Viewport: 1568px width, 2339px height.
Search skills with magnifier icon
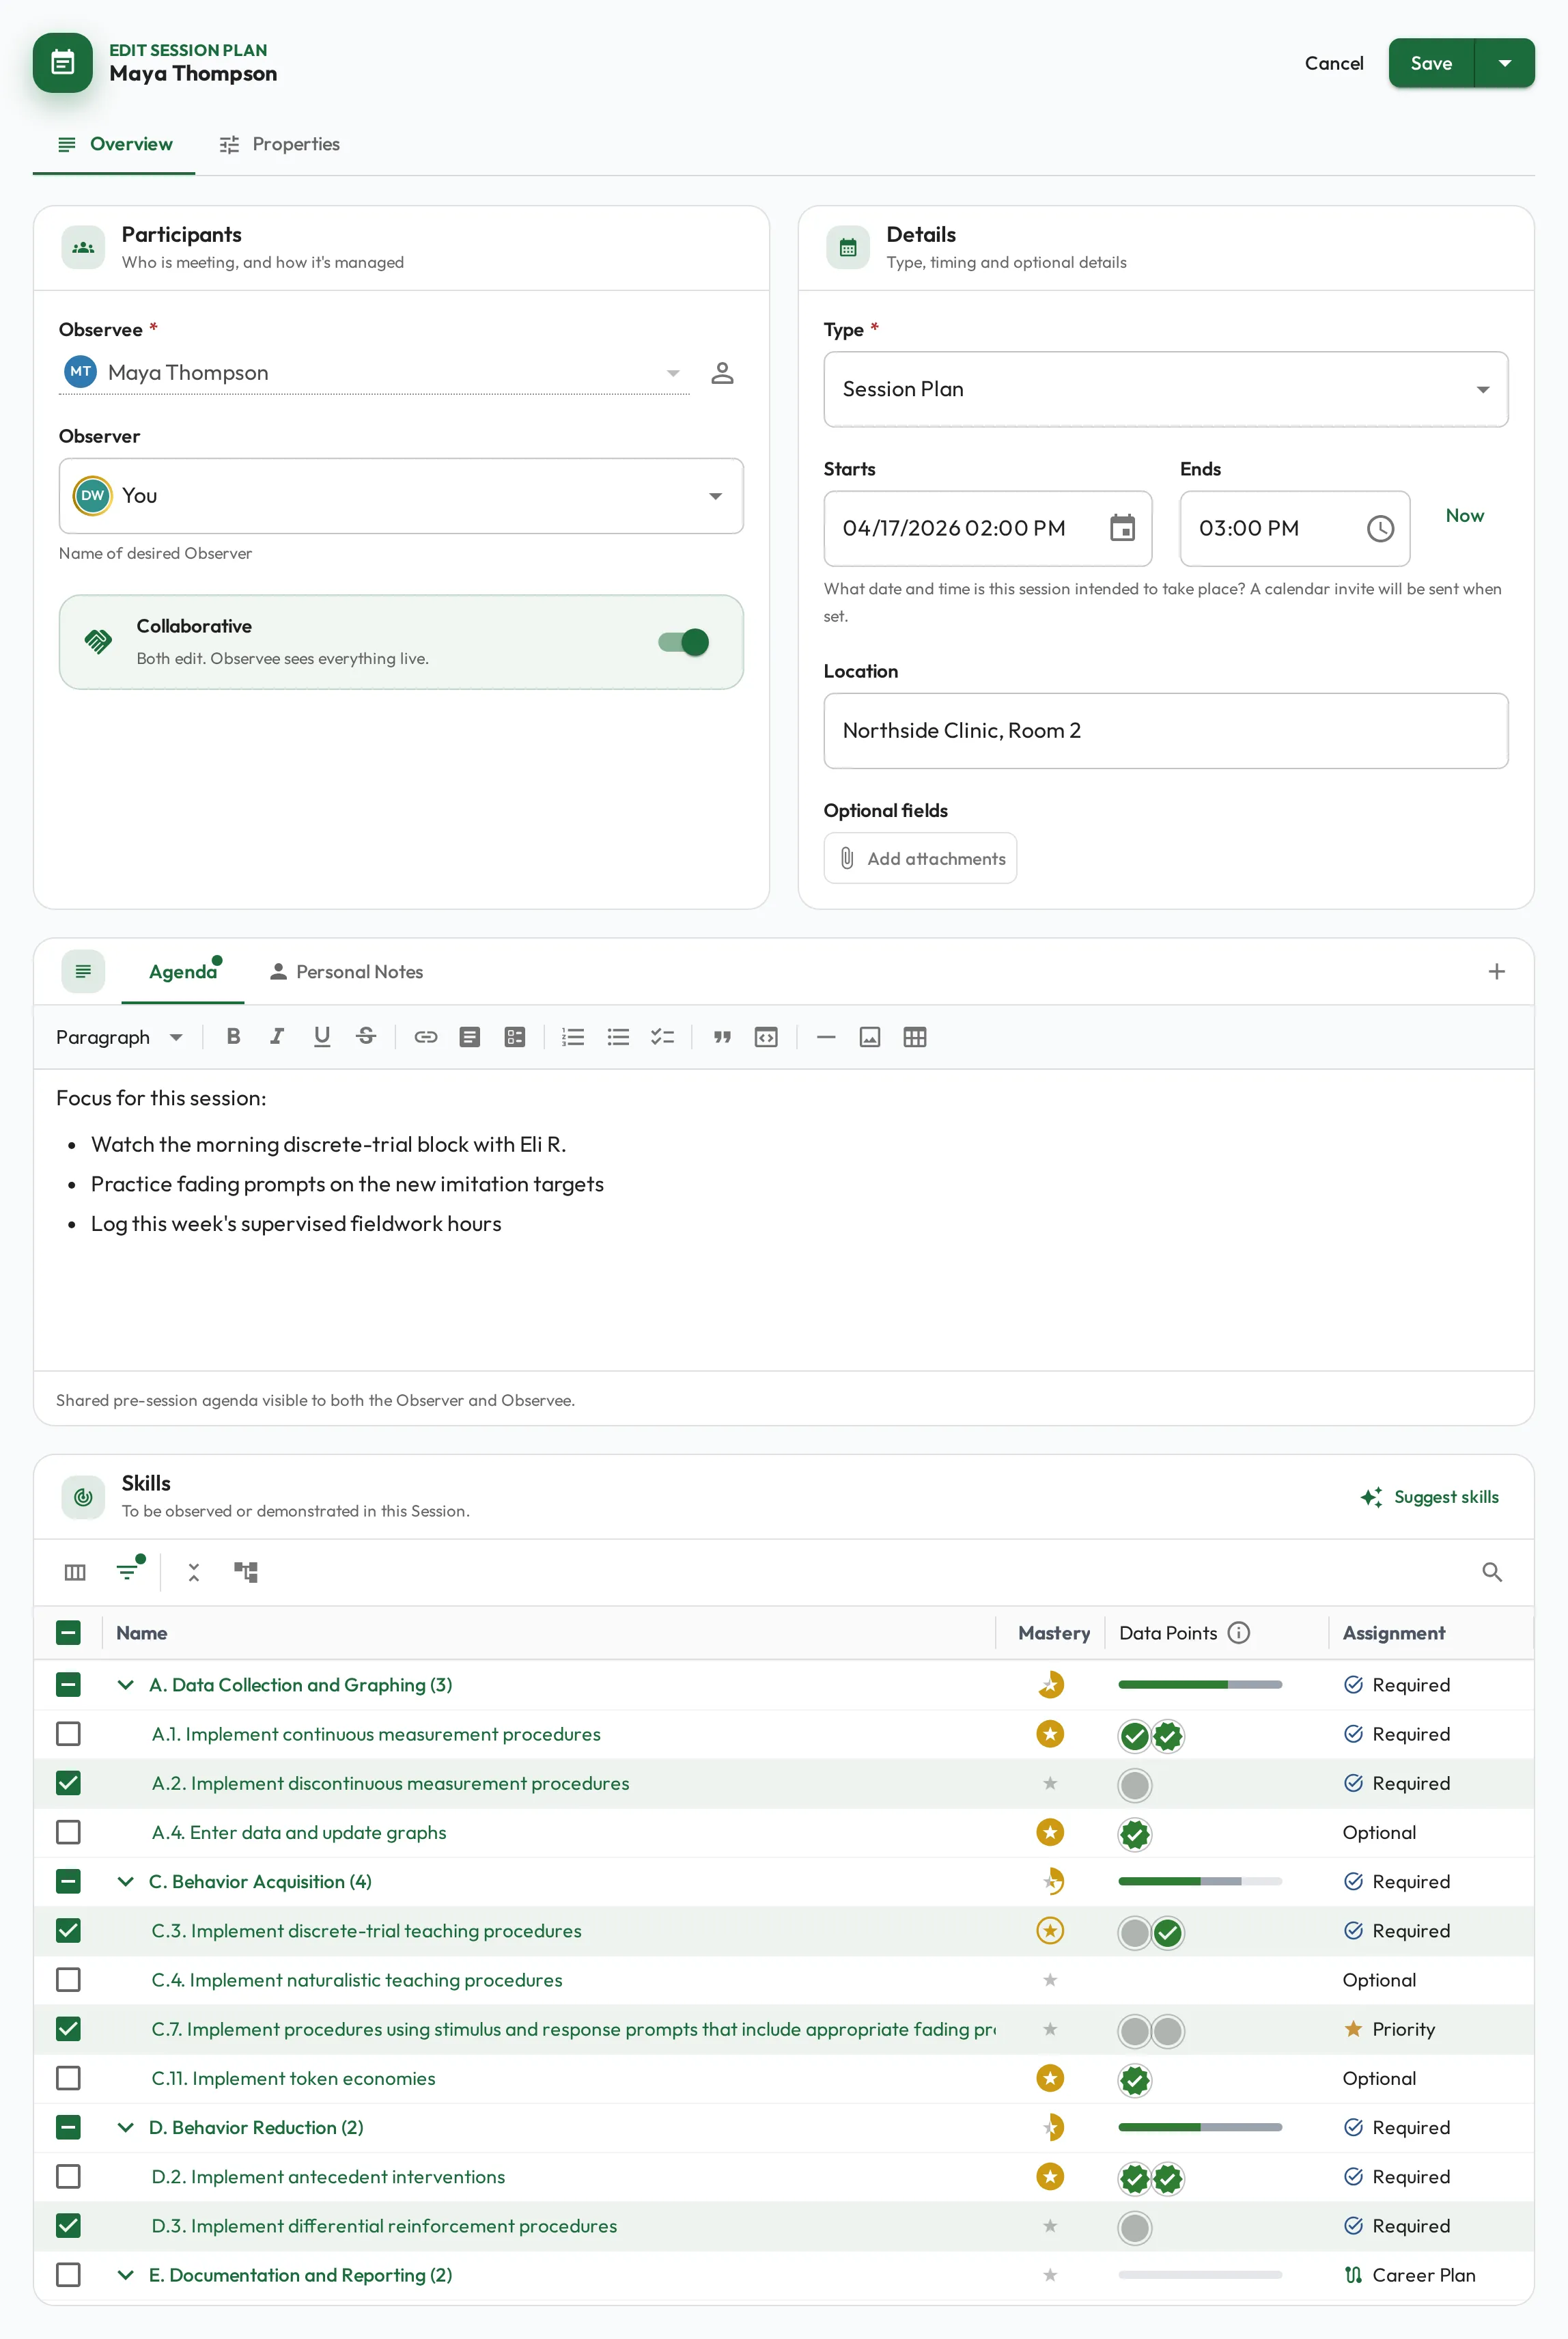coord(1492,1572)
